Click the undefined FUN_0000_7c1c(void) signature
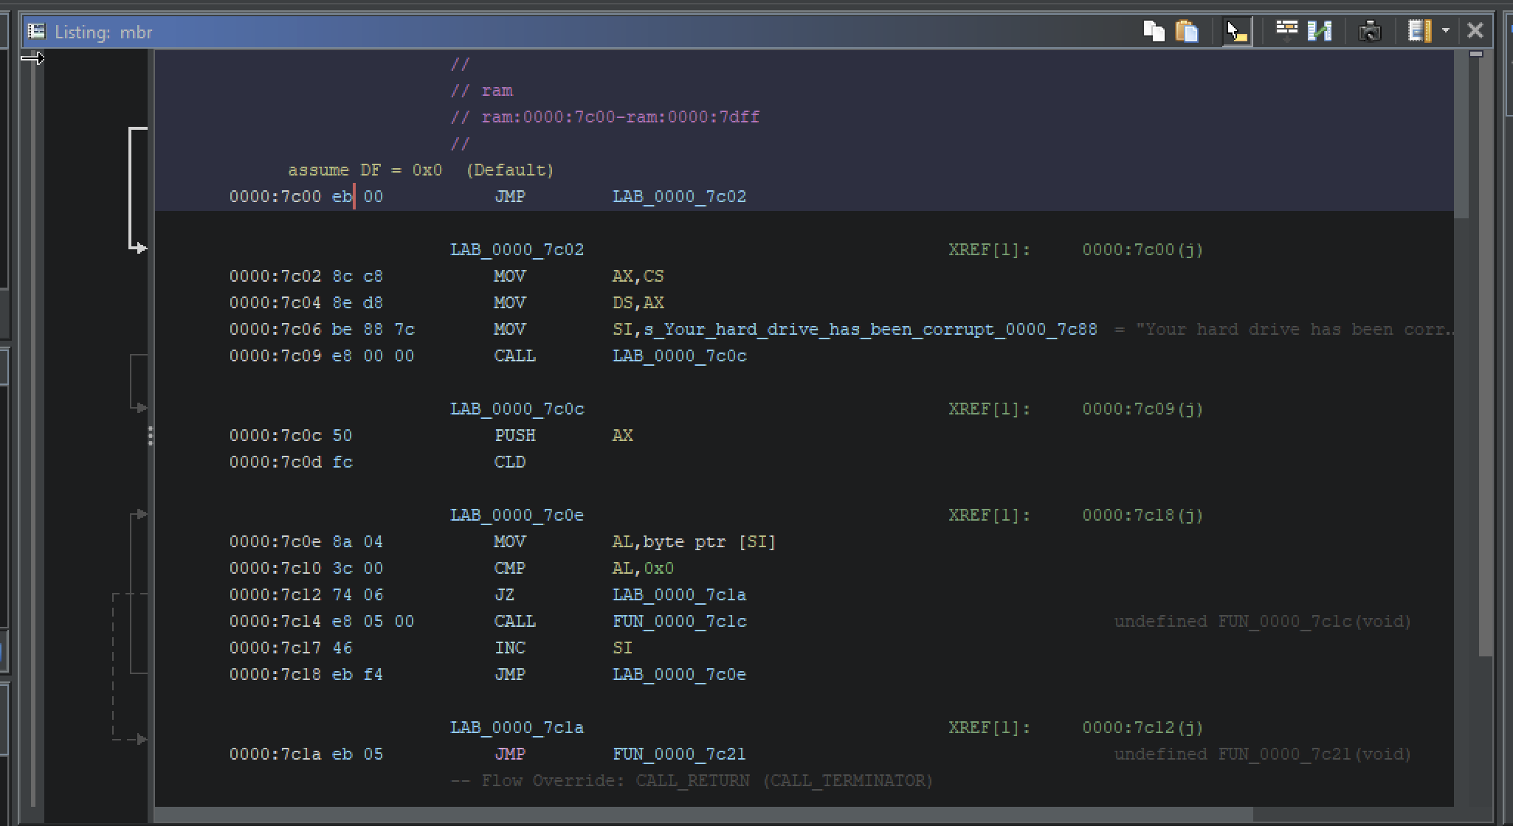 1262,621
